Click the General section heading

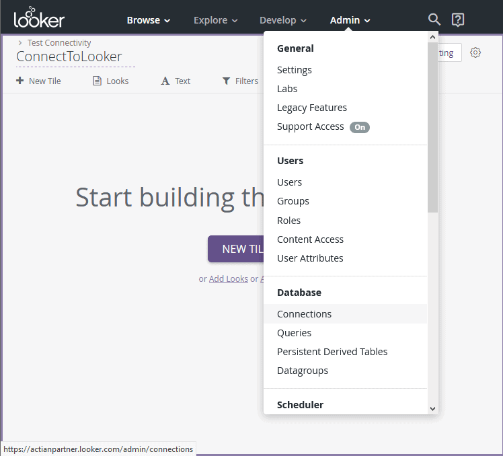coord(295,48)
